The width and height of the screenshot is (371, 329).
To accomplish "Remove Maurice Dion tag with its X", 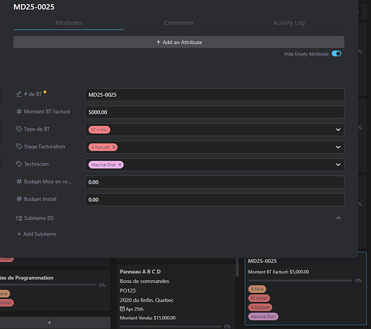I will [x=120, y=164].
